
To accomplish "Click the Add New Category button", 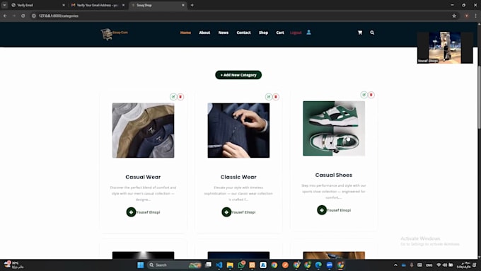I will (238, 75).
